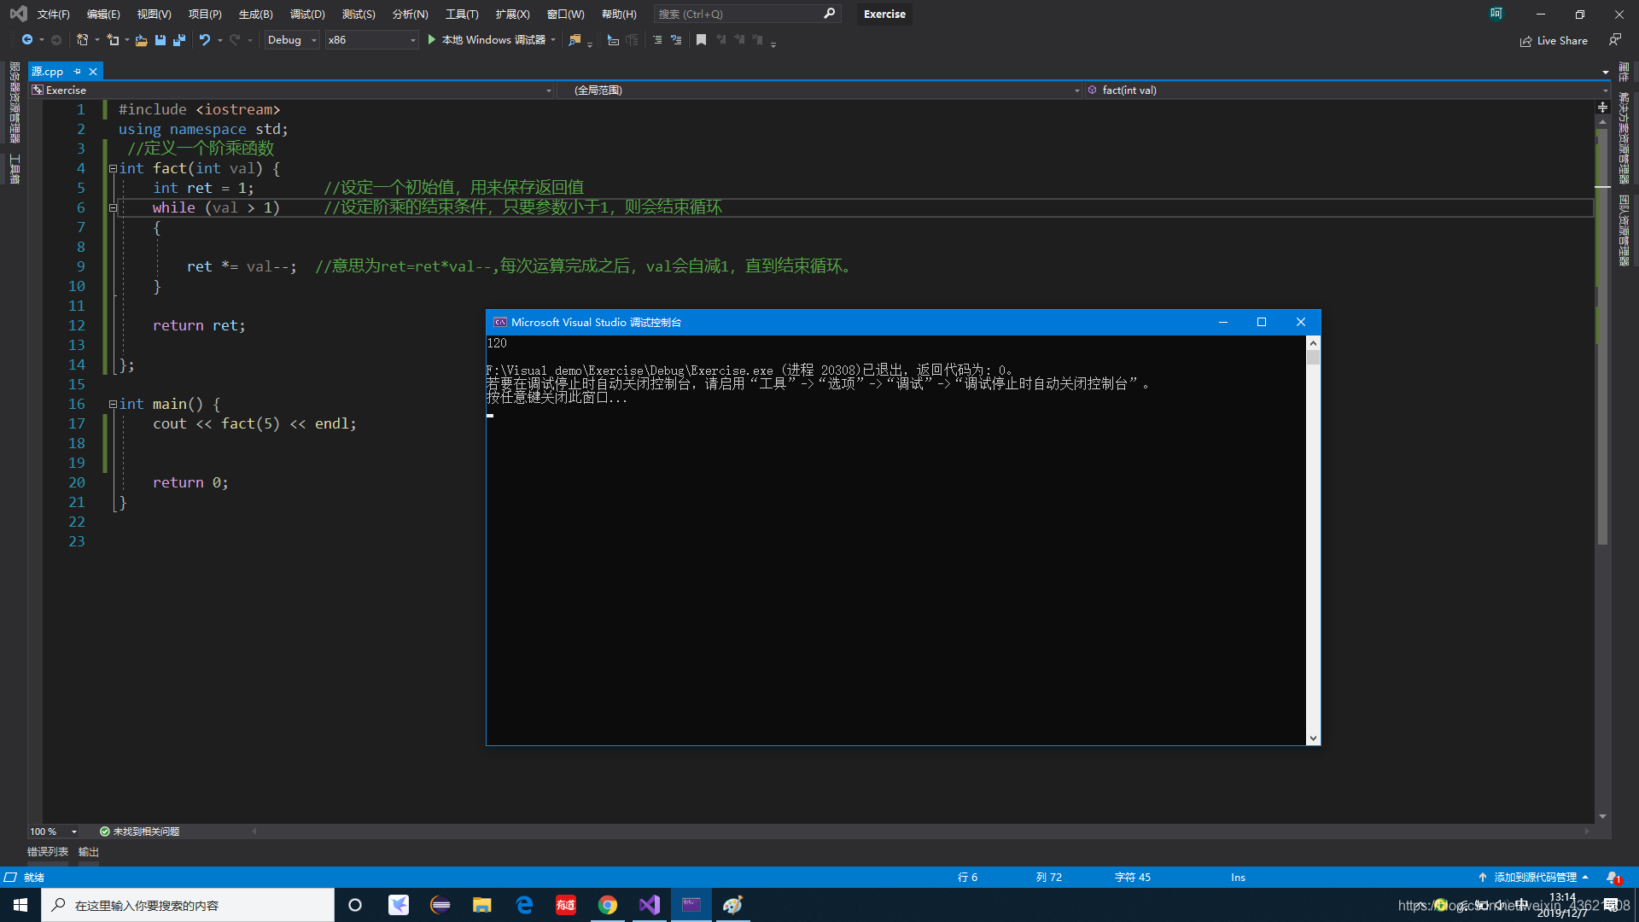Open Live Share
The image size is (1639, 922).
click(x=1554, y=40)
